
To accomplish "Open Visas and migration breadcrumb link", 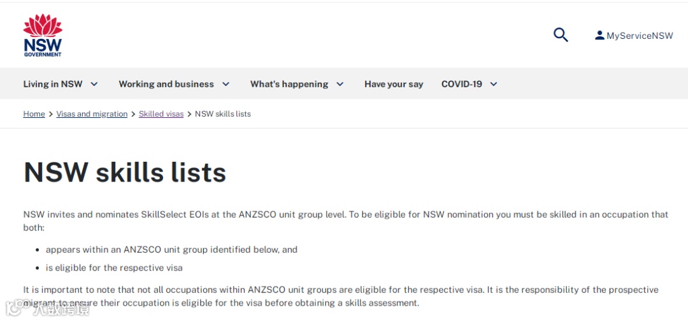I will coord(92,114).
